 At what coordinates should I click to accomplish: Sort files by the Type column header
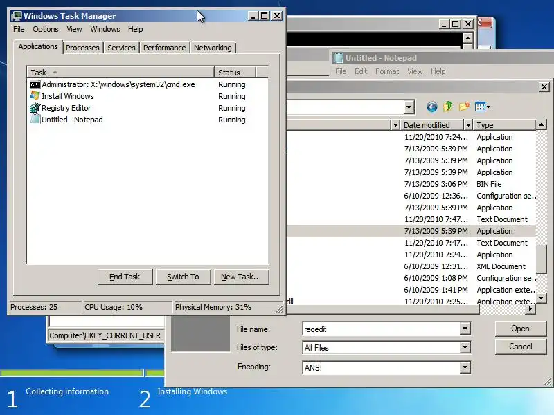click(x=505, y=125)
